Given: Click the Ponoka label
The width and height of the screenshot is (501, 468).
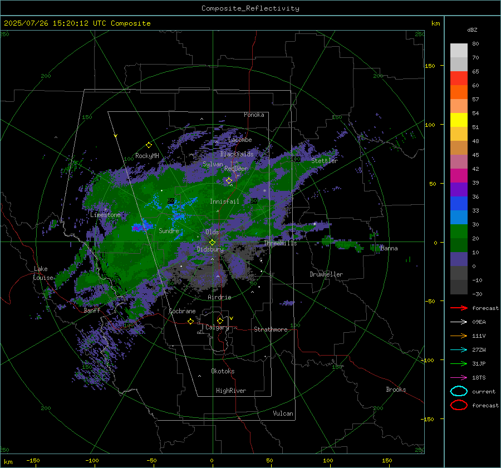Looking at the screenshot, I should [x=254, y=115].
